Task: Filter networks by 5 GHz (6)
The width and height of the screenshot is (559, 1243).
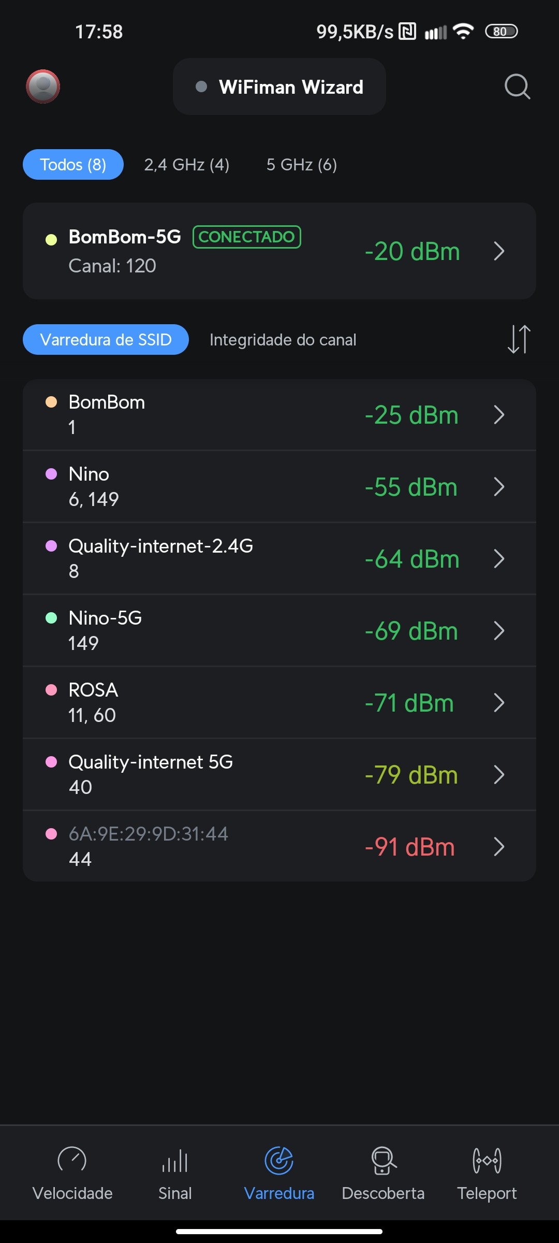Action: coord(301,165)
